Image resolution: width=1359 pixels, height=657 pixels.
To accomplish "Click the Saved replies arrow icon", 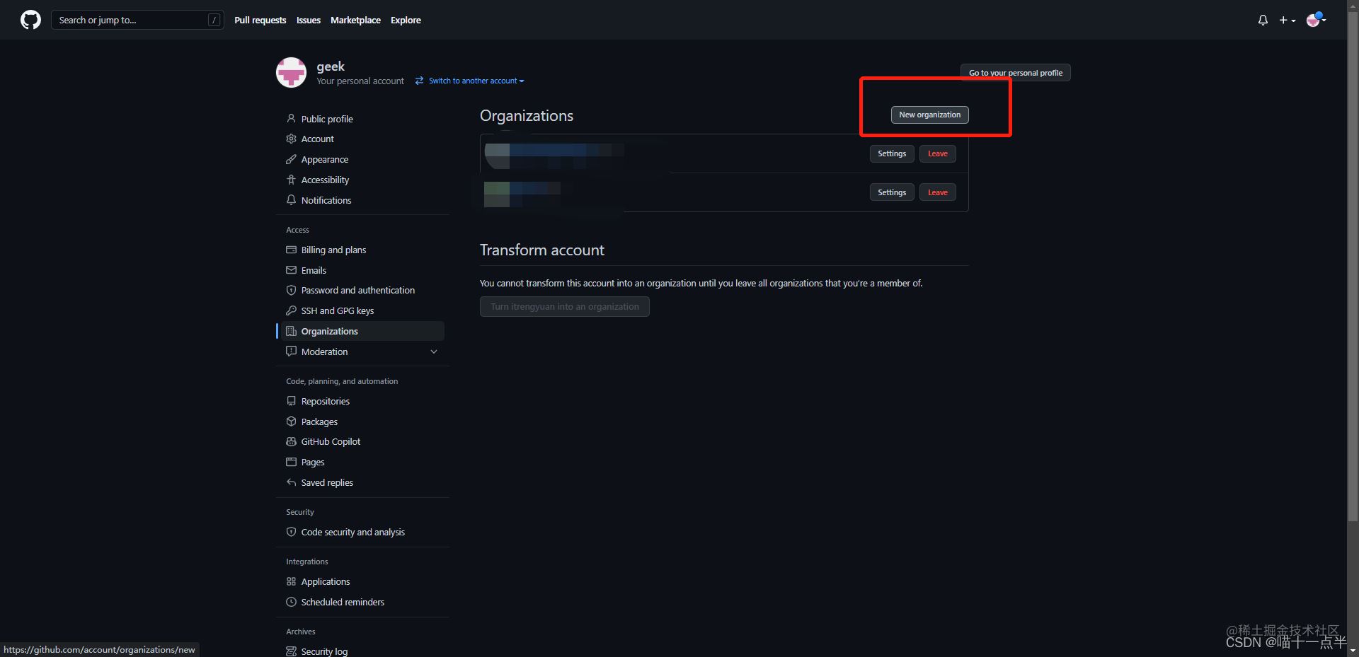I will 291,482.
